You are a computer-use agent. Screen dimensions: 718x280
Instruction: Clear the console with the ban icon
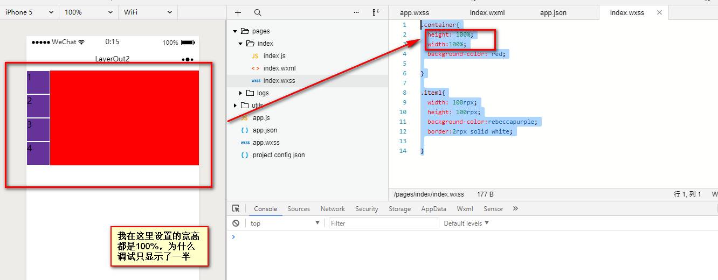click(x=236, y=223)
